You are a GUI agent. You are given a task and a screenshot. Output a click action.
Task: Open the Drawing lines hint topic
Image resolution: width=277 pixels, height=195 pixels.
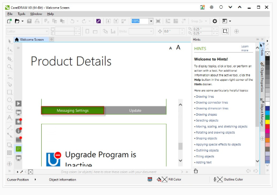coord(205,96)
